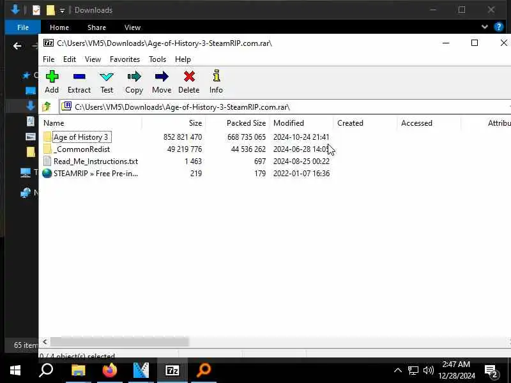Select the Age of History 3 folder icon

[47, 137]
